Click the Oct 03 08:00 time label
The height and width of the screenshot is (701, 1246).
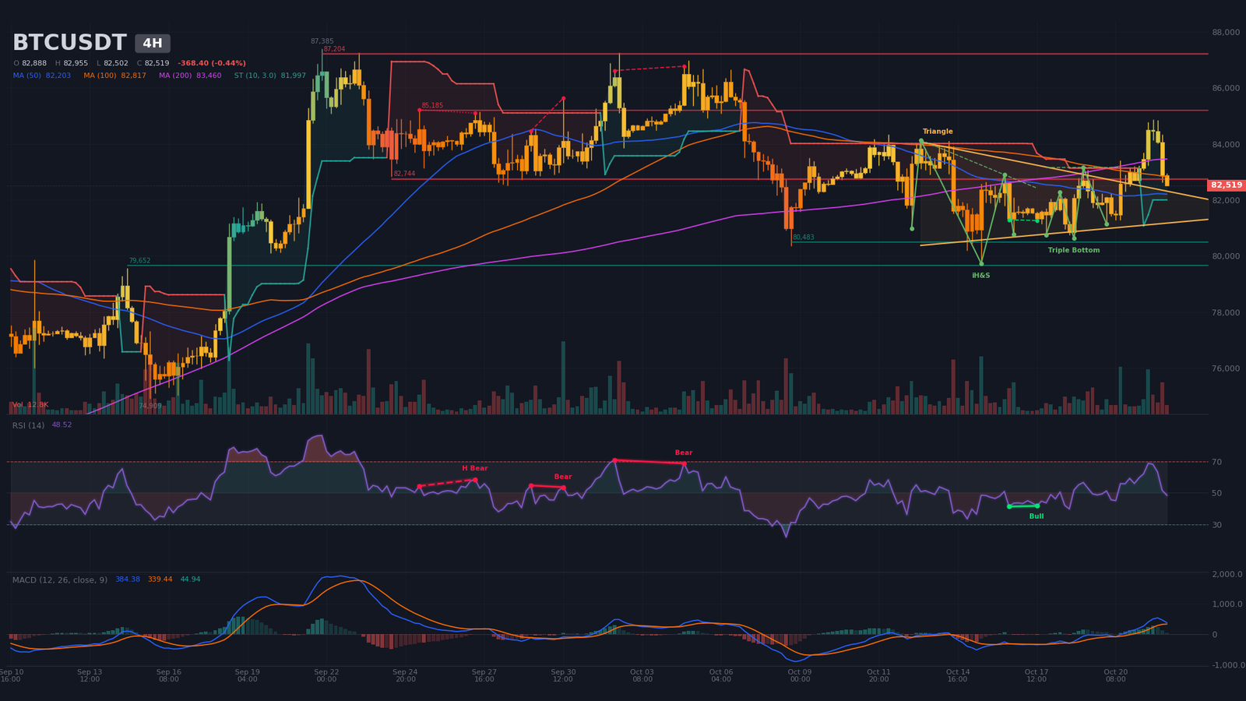[x=642, y=675]
